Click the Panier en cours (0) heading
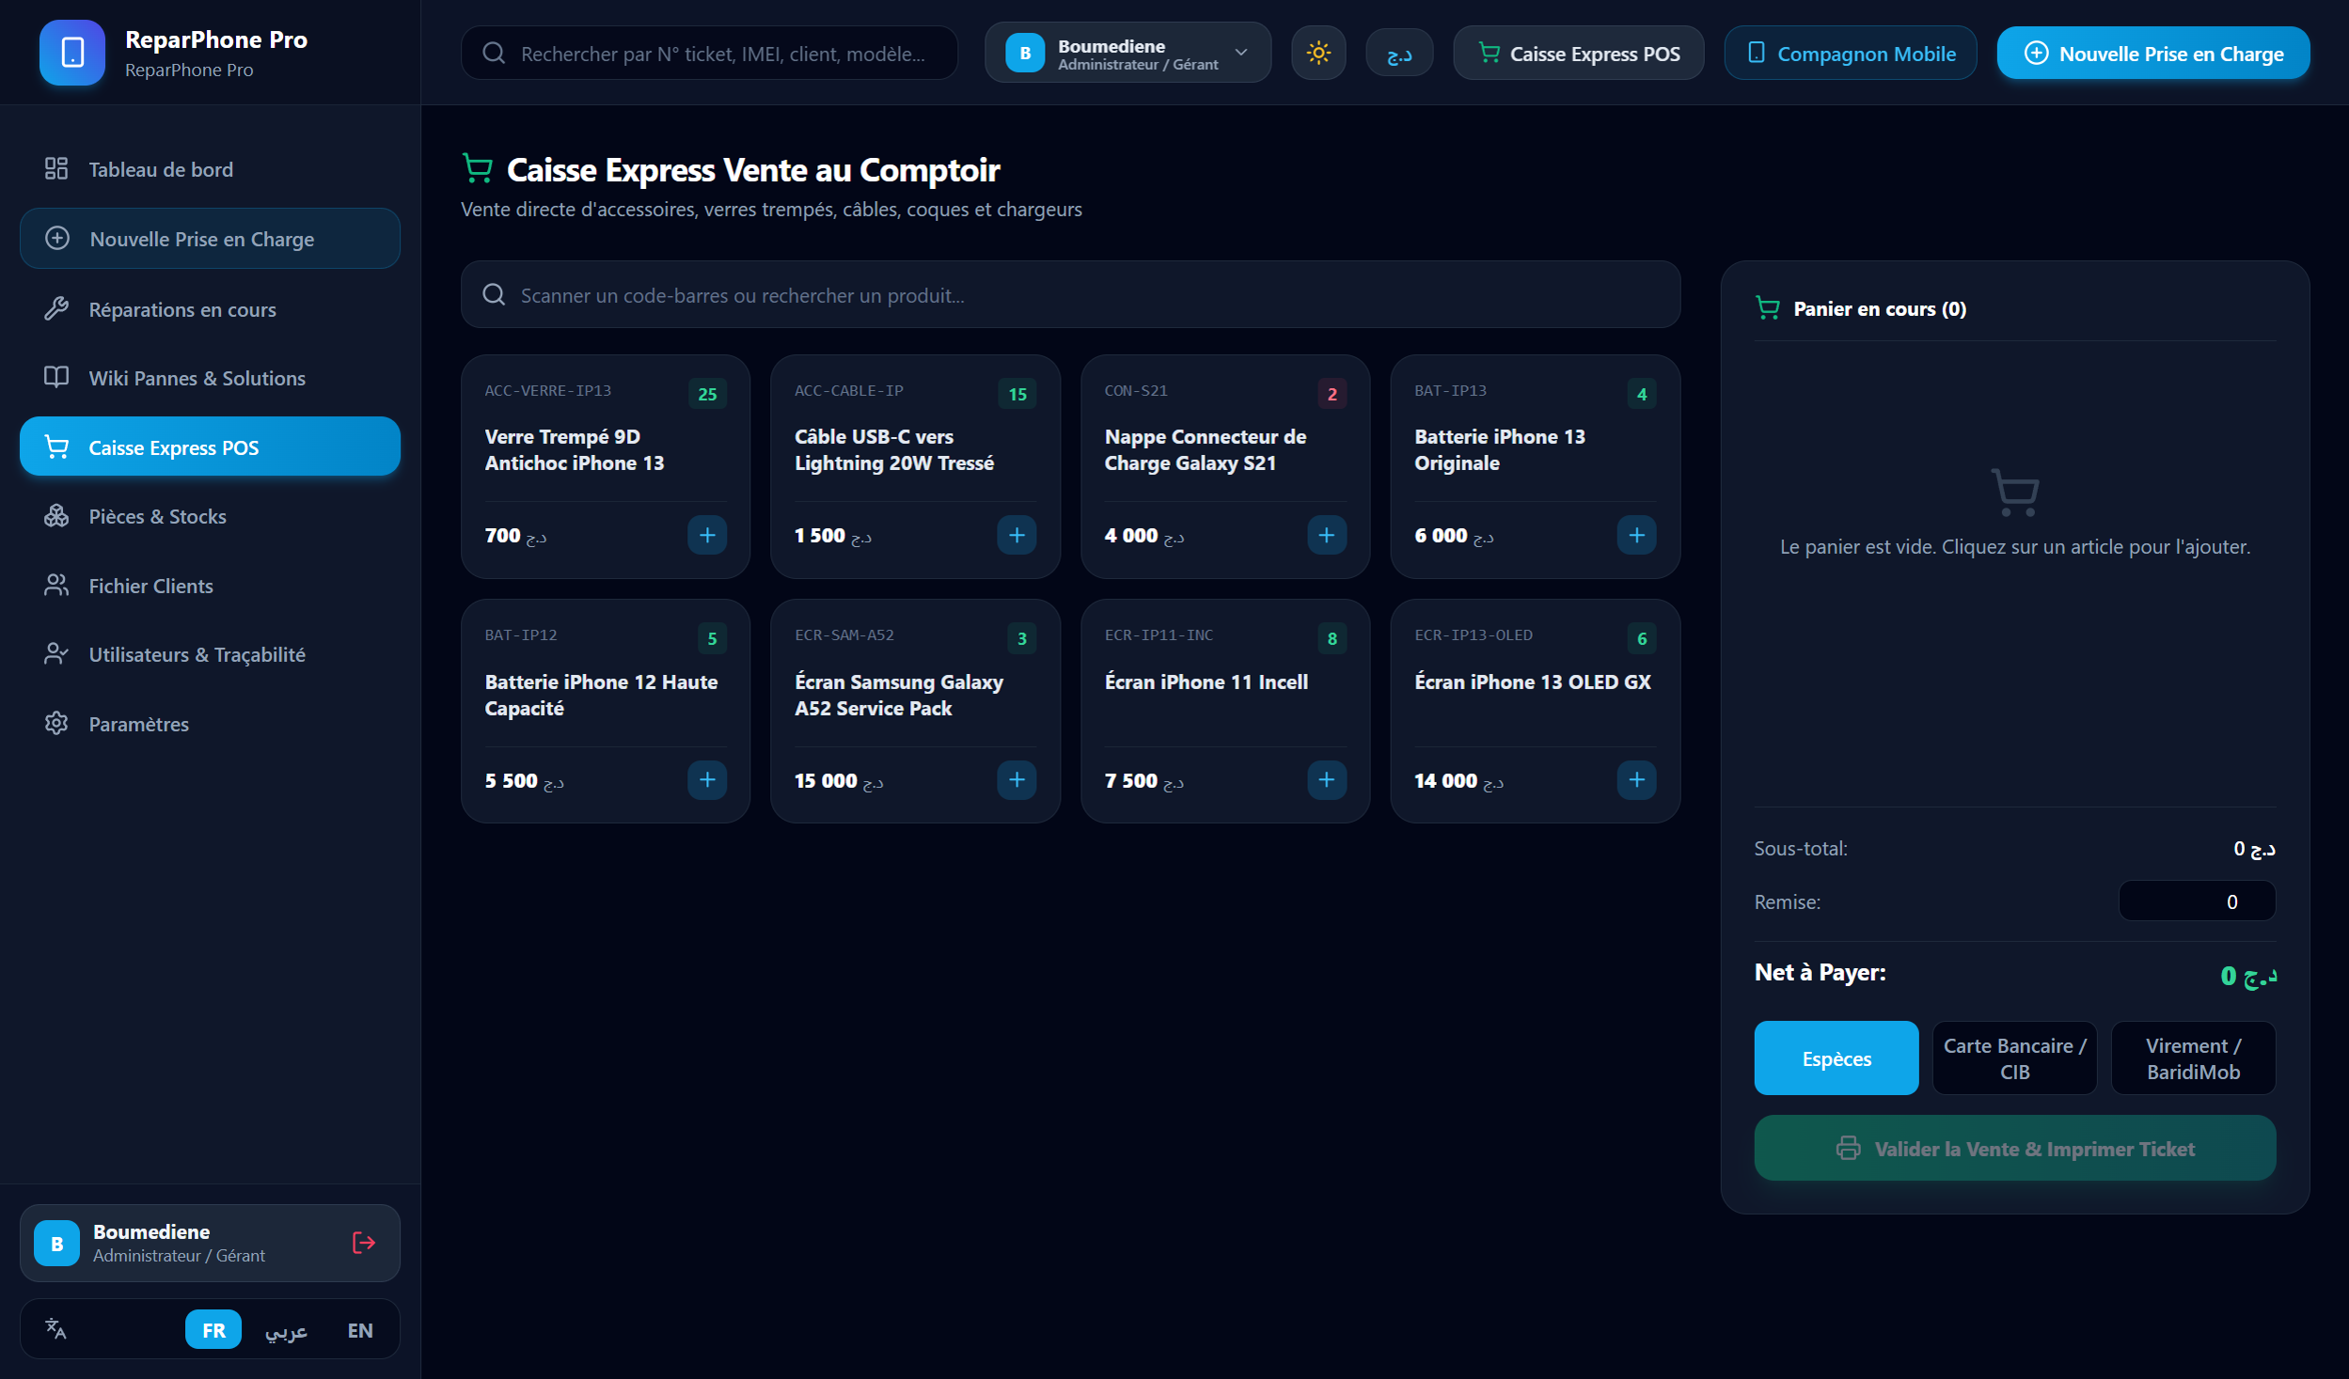The image size is (2349, 1379). 1879,308
